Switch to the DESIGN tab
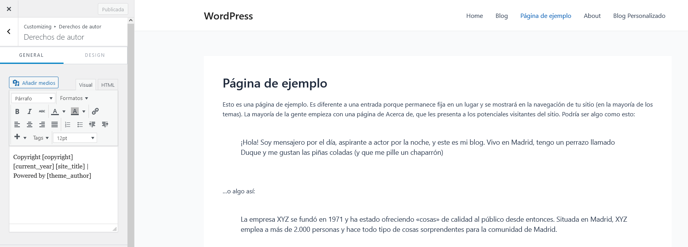The image size is (688, 247). [95, 55]
